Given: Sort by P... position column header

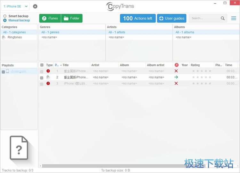Looking at the screenshot, I should coord(57,65).
